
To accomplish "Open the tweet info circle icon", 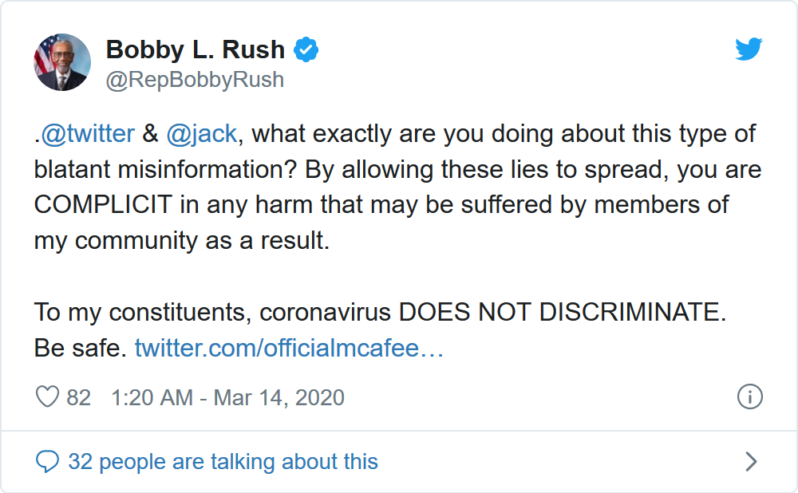I will (749, 396).
